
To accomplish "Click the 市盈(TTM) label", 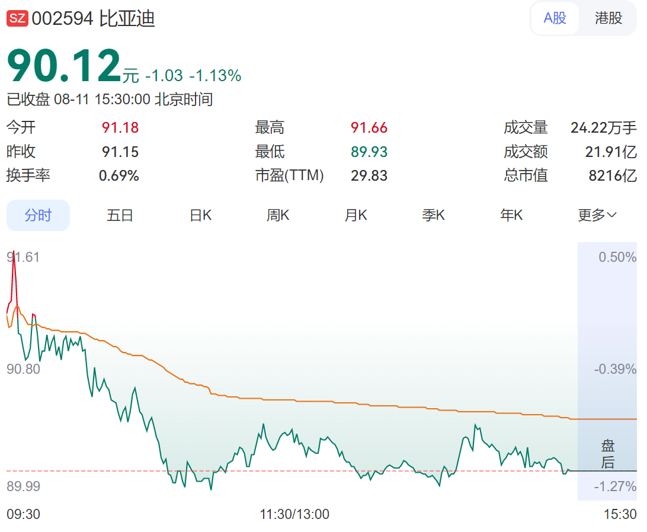I will tap(289, 175).
